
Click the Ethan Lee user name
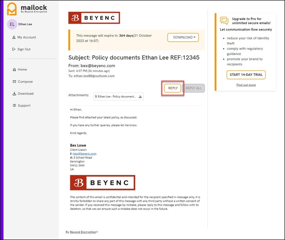(25, 24)
